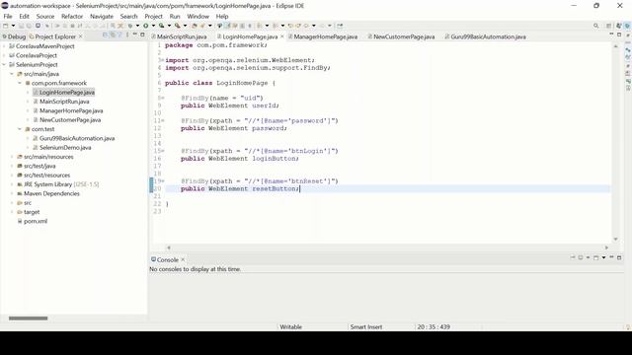Click the Project Explorer horizontal scrollbar thumb
Viewport: 632px width, 355px height.
coord(29,319)
